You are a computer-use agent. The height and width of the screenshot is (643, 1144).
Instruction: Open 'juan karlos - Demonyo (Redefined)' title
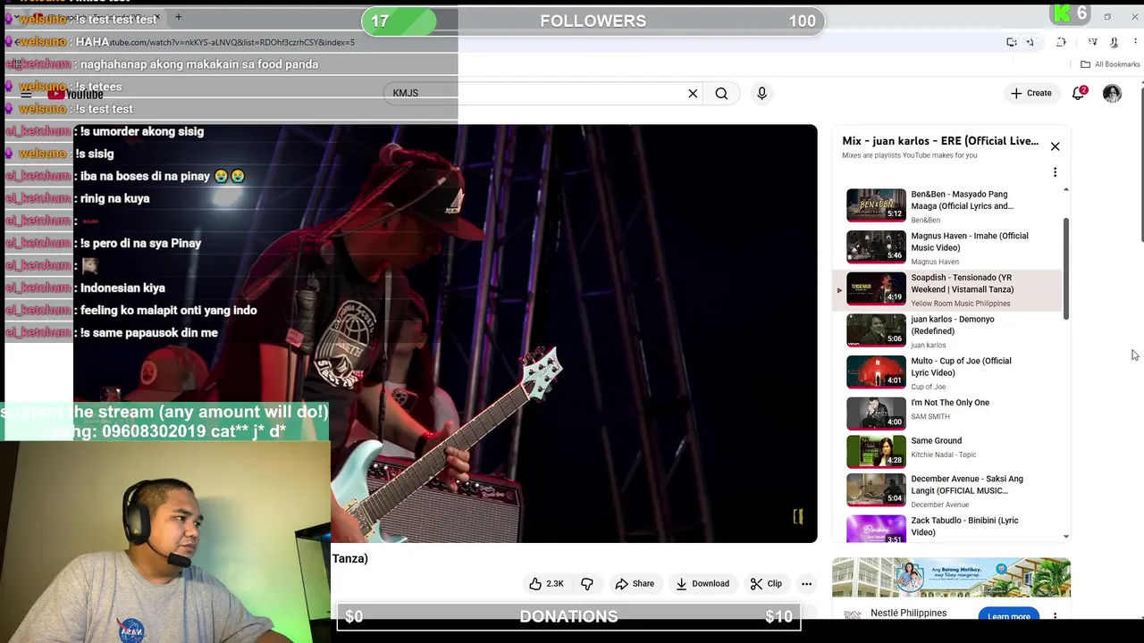pos(952,325)
